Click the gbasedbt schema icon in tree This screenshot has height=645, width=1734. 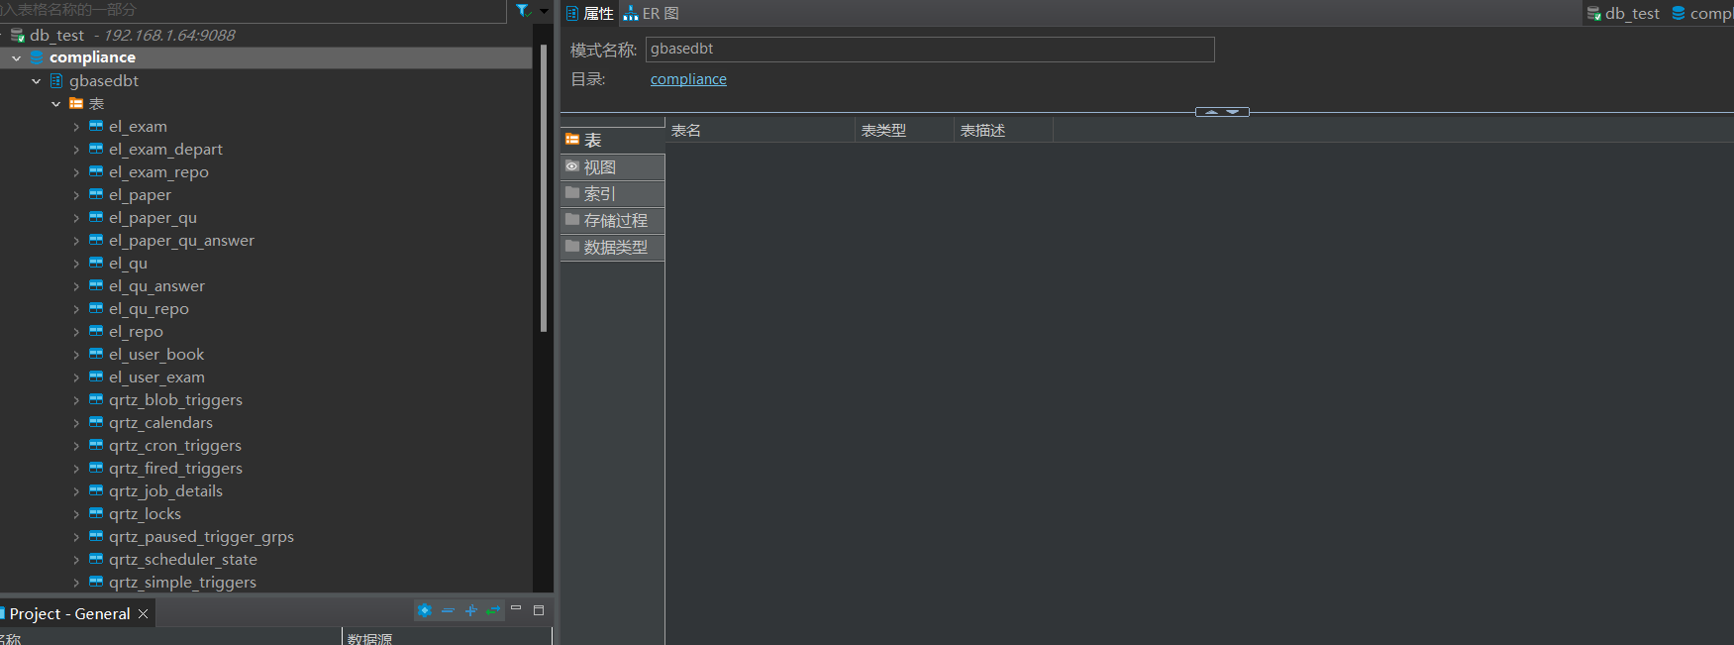56,81
